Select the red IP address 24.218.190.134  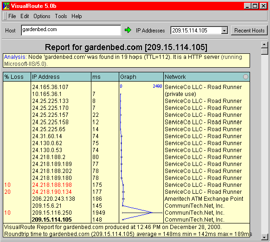point(52,192)
